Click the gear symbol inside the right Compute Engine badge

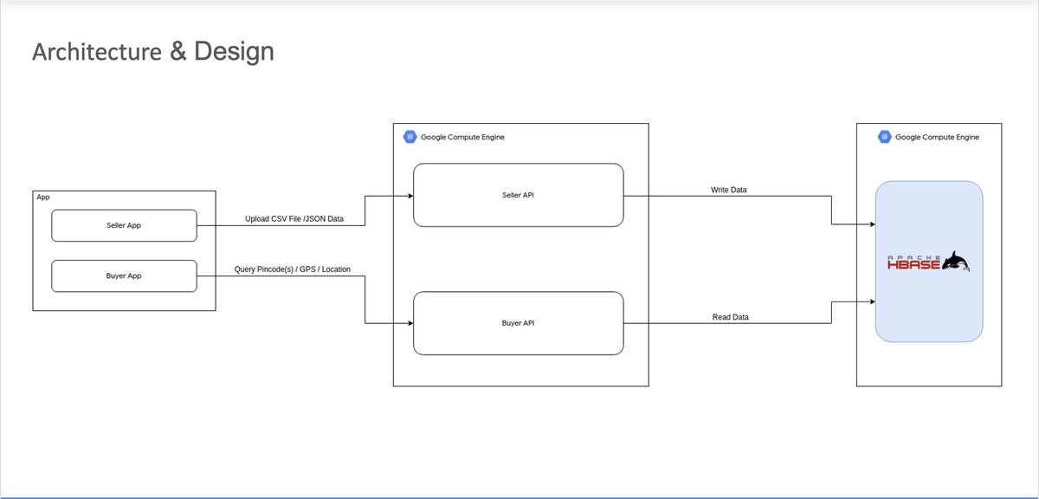click(884, 137)
